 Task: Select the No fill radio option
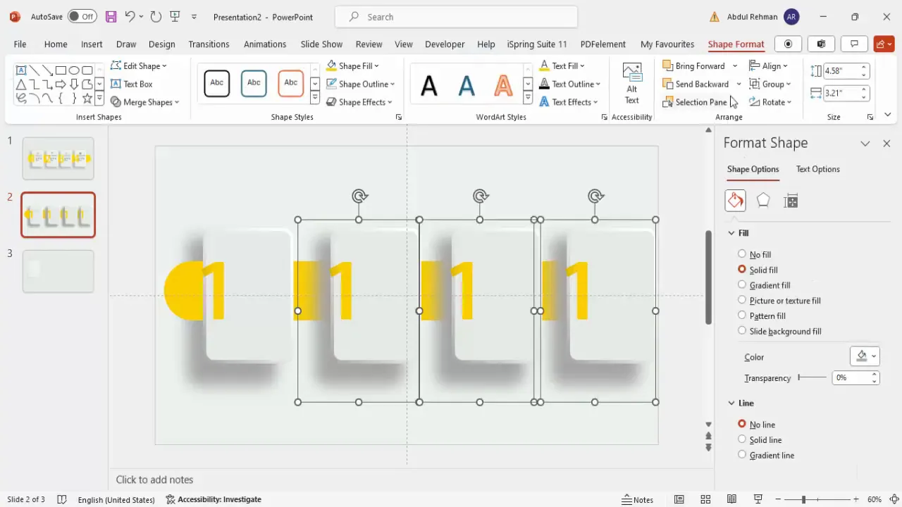(742, 254)
